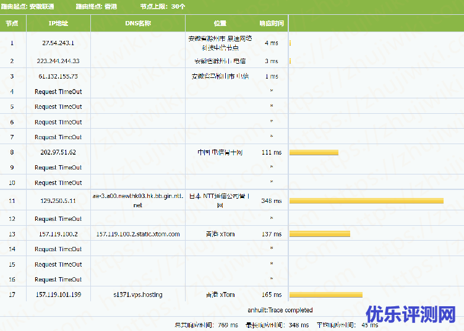Image resolution: width=464 pixels, height=331 pixels.
Task: Select IP address 223.244.244.33
Action: (x=58, y=61)
